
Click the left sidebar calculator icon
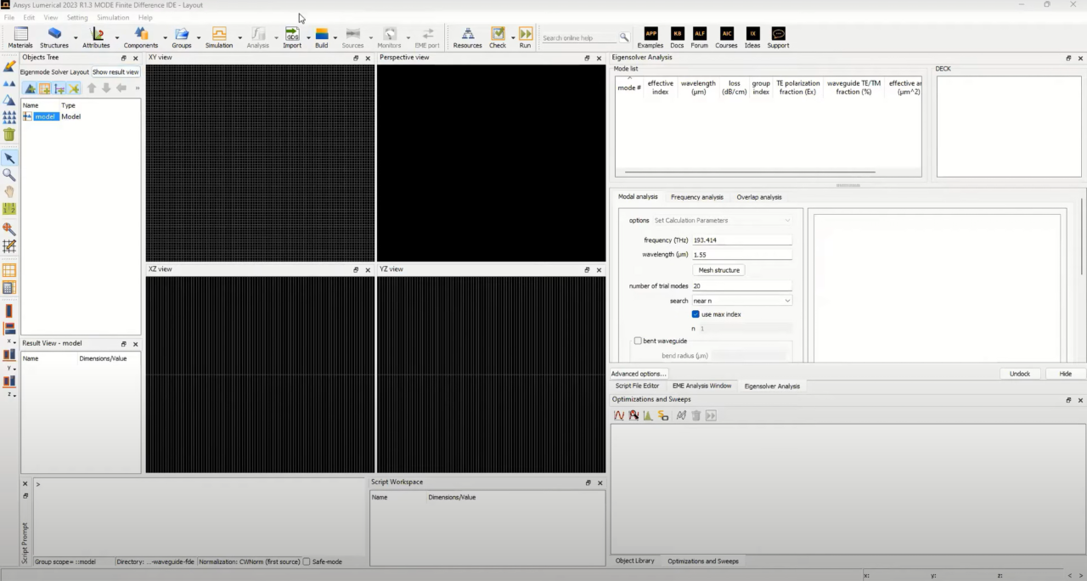[9, 288]
